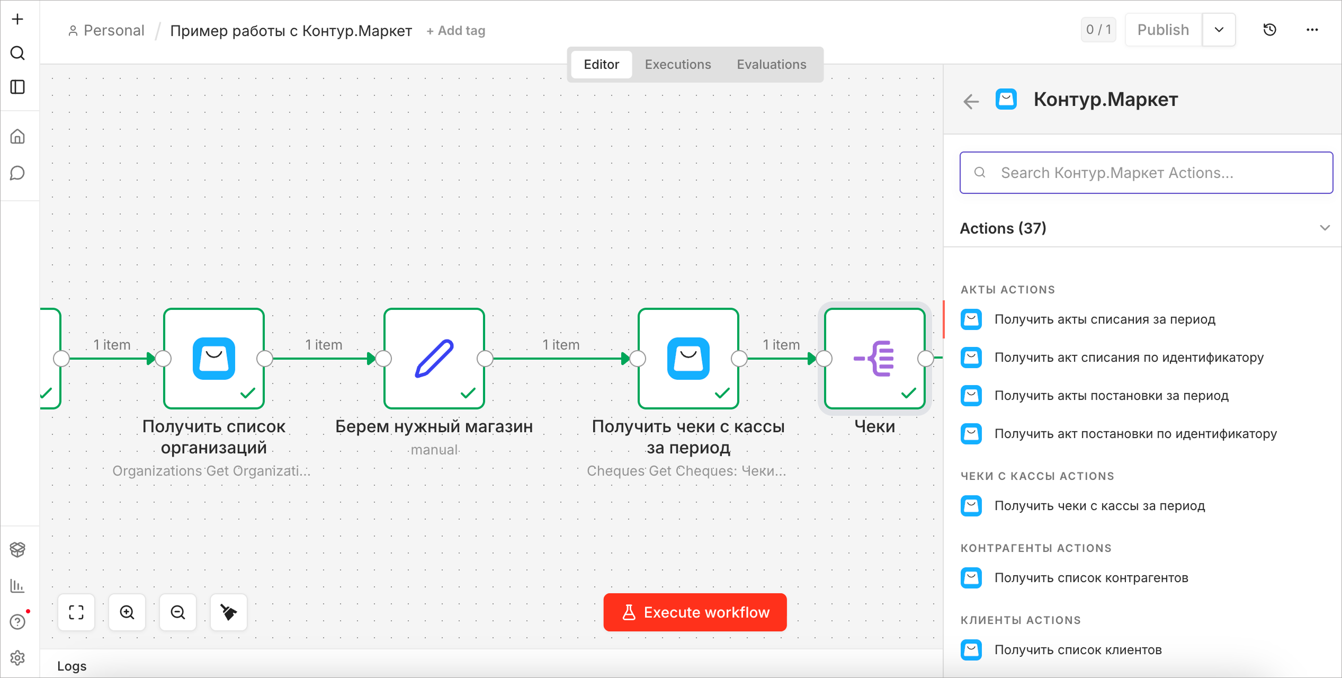The width and height of the screenshot is (1342, 678).
Task: Open templates cube icon in sidebar
Action: click(x=17, y=550)
